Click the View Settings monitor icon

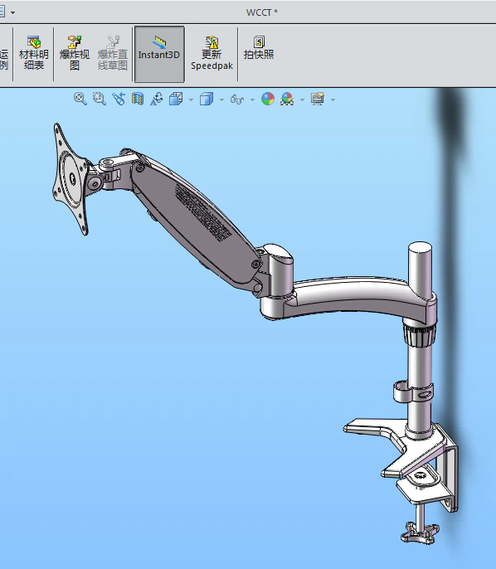(x=318, y=99)
